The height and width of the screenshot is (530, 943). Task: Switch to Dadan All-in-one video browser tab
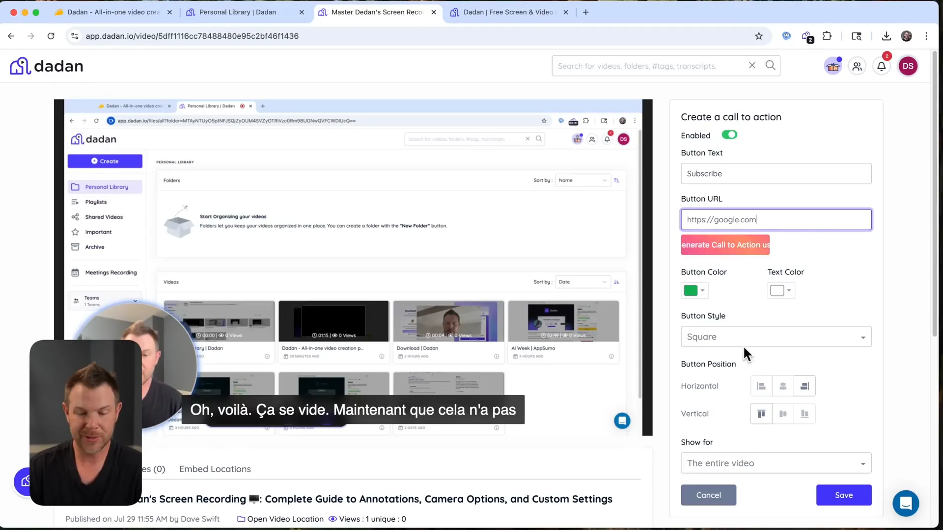click(114, 12)
